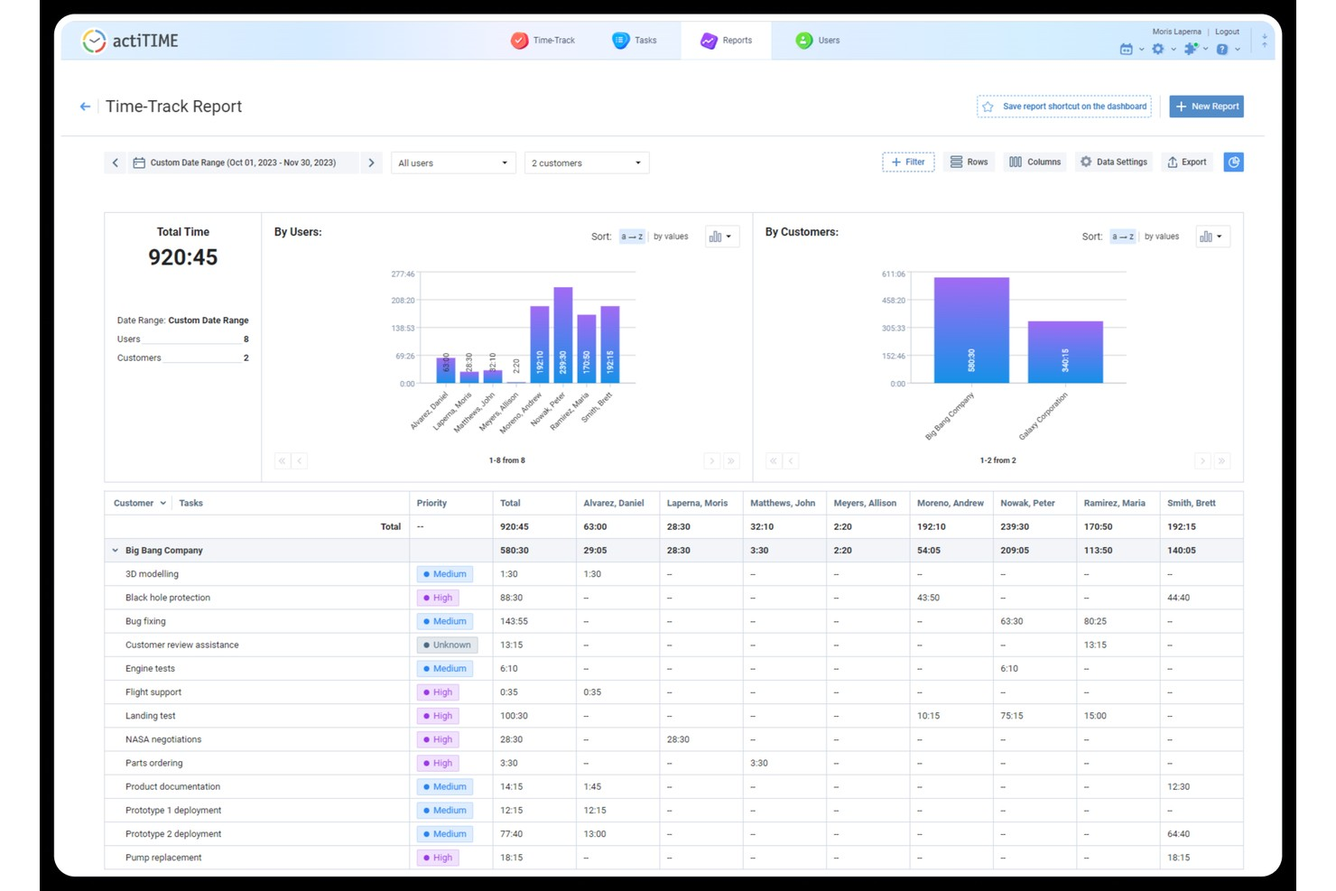This screenshot has height=891, width=1336.
Task: Jump to last page of By Users chart
Action: pyautogui.click(x=731, y=460)
